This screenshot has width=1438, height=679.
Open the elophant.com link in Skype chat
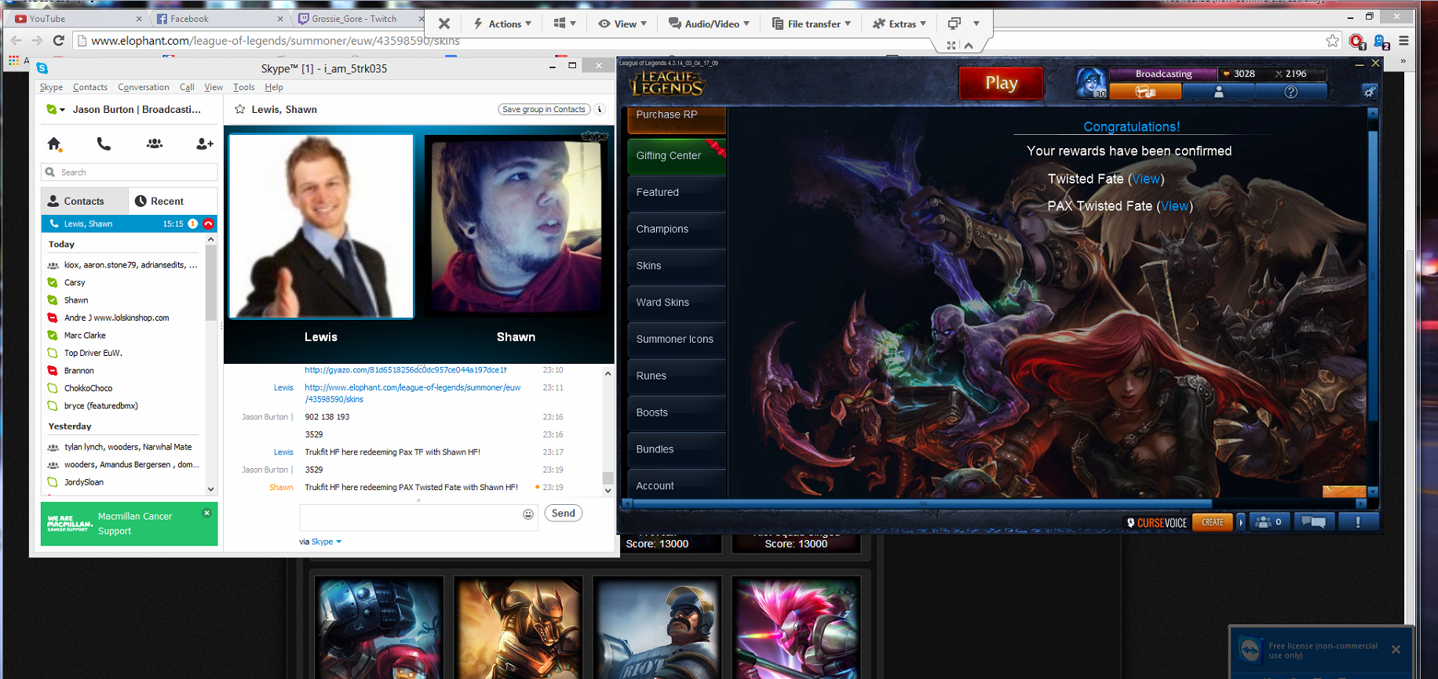413,393
